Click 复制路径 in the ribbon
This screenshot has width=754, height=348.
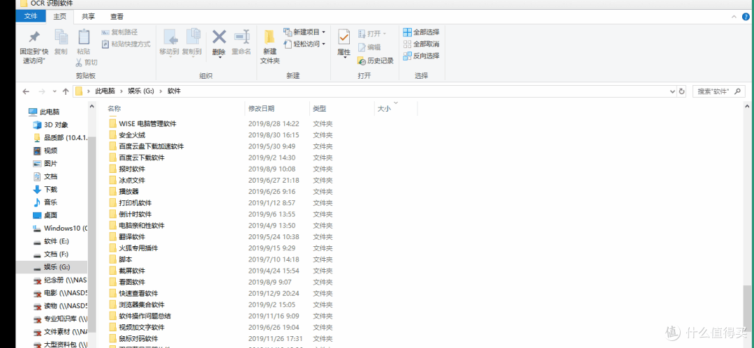point(120,32)
